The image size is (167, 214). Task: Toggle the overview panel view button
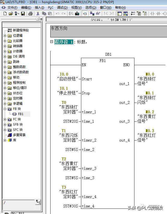[x=120, y=14]
